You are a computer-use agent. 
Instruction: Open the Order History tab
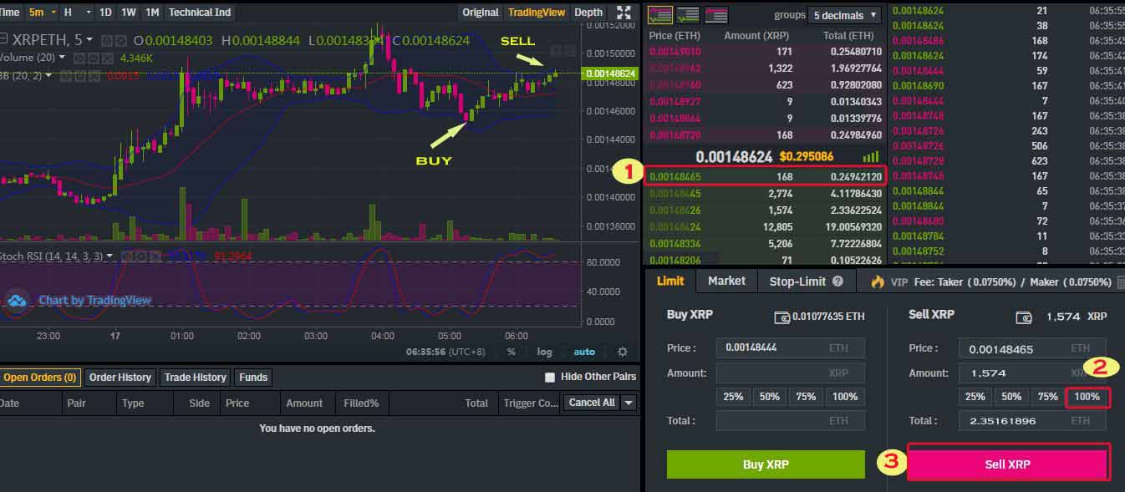120,378
